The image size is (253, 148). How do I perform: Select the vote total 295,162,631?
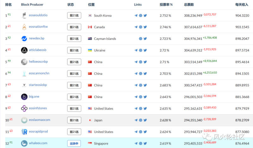click(193, 109)
